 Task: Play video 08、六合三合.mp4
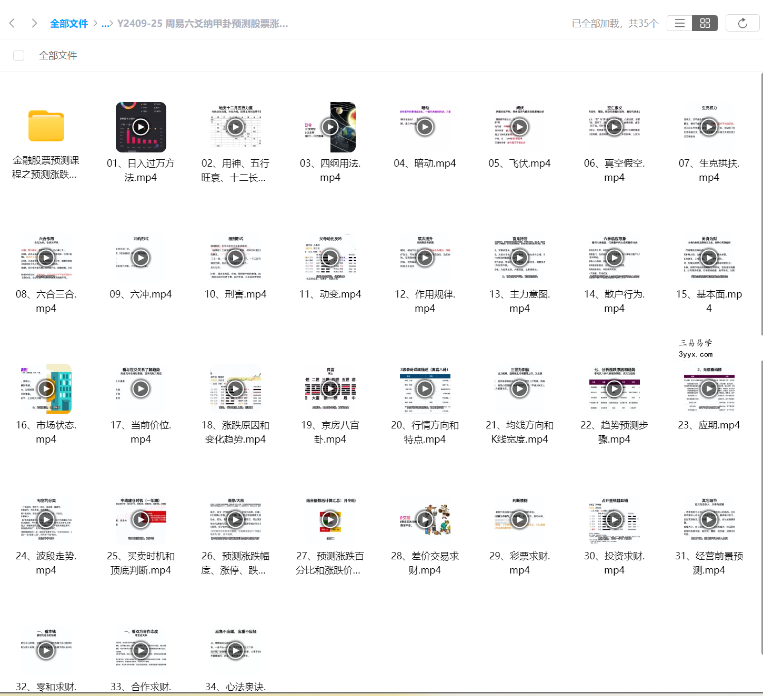tap(46, 258)
